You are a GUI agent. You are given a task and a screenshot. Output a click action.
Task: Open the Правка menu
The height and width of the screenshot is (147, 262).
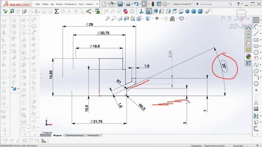click(x=45, y=4)
